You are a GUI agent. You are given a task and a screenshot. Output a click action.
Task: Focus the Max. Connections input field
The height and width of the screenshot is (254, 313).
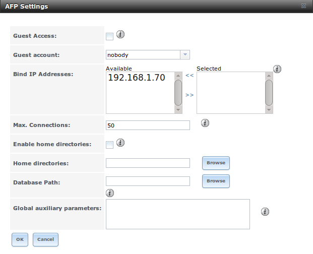[x=148, y=125]
